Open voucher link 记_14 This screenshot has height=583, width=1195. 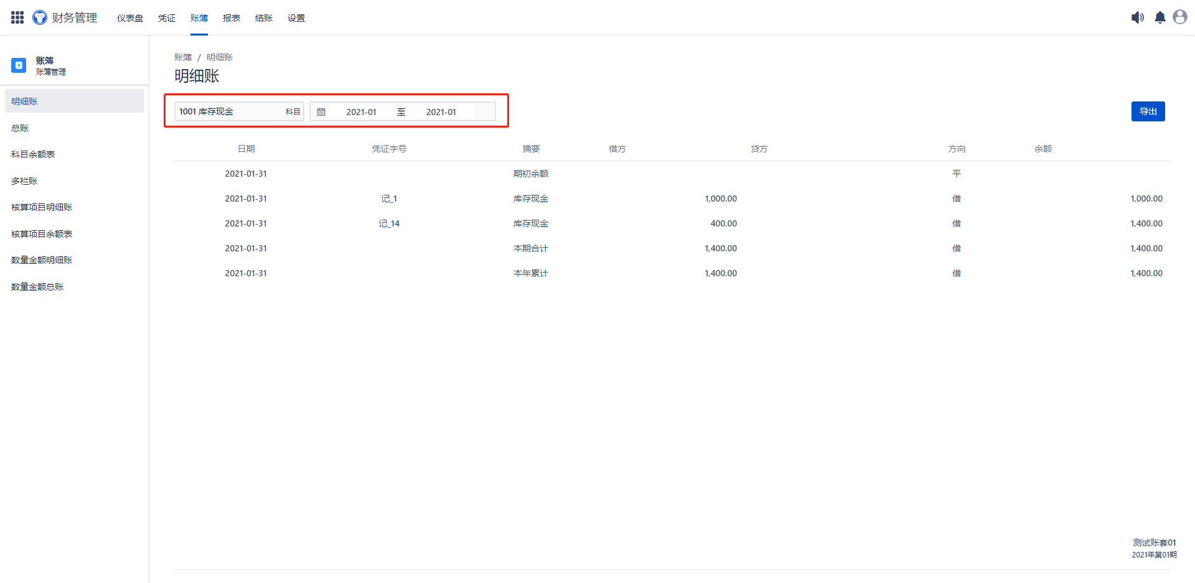click(x=389, y=223)
